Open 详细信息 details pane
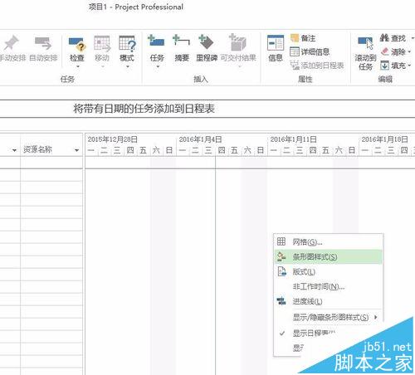 click(310, 51)
